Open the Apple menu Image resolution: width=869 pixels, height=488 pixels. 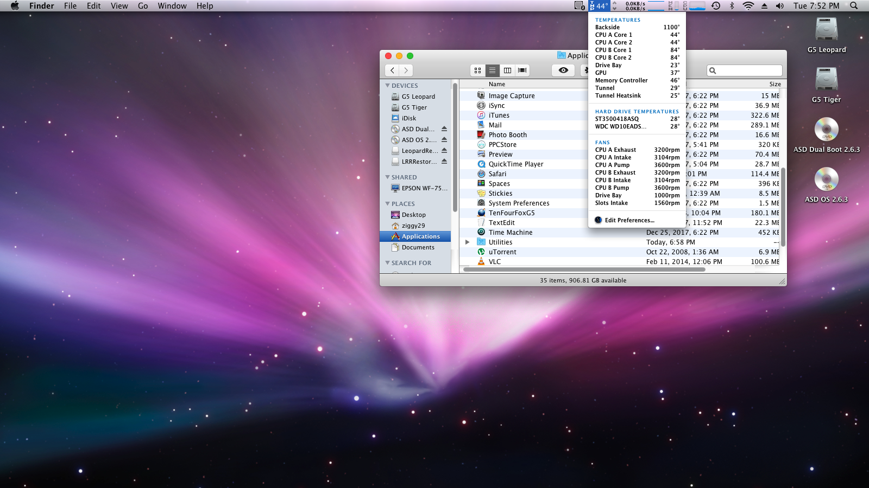(x=15, y=6)
